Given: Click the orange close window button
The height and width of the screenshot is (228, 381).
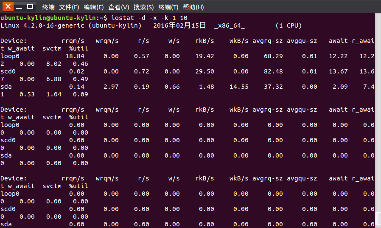Looking at the screenshot, I should (8, 6).
